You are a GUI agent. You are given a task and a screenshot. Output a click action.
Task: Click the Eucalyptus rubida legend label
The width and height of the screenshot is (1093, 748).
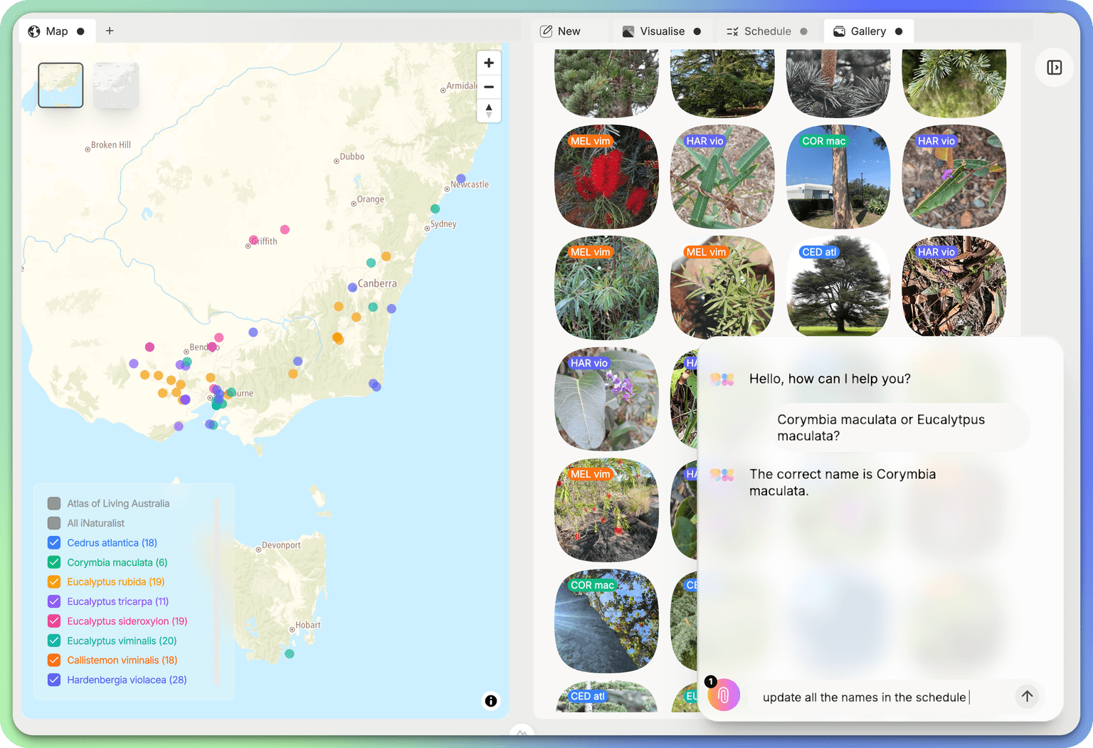(x=115, y=582)
